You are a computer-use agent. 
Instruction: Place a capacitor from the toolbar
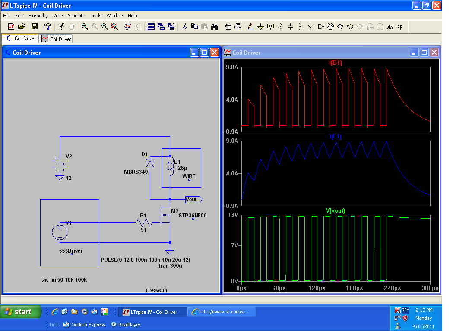click(x=291, y=27)
